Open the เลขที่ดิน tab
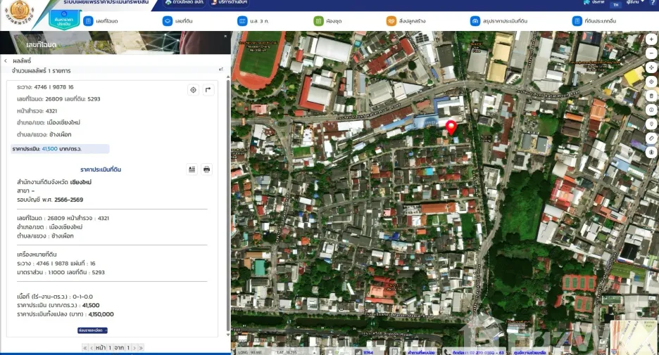The image size is (659, 355). tap(177, 21)
